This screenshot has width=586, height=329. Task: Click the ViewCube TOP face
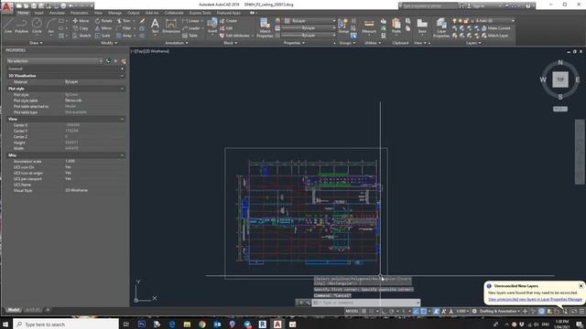560,80
